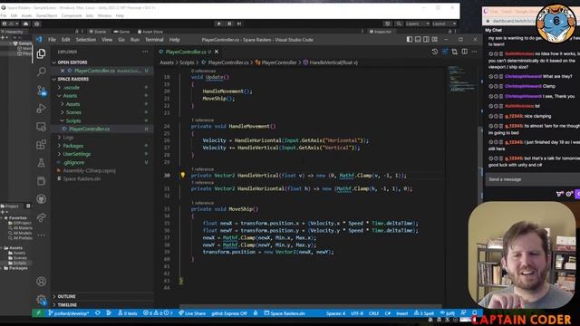Pause the Unity player

229,24
